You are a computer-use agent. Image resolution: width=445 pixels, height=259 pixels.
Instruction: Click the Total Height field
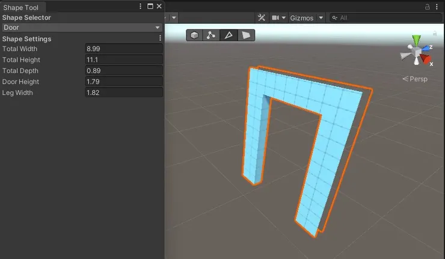pyautogui.click(x=124, y=59)
